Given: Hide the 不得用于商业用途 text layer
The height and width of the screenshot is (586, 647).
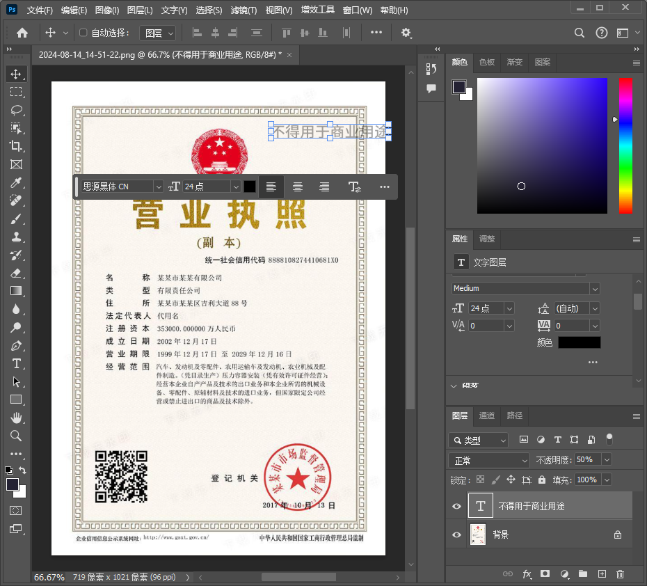Looking at the screenshot, I should tap(456, 506).
